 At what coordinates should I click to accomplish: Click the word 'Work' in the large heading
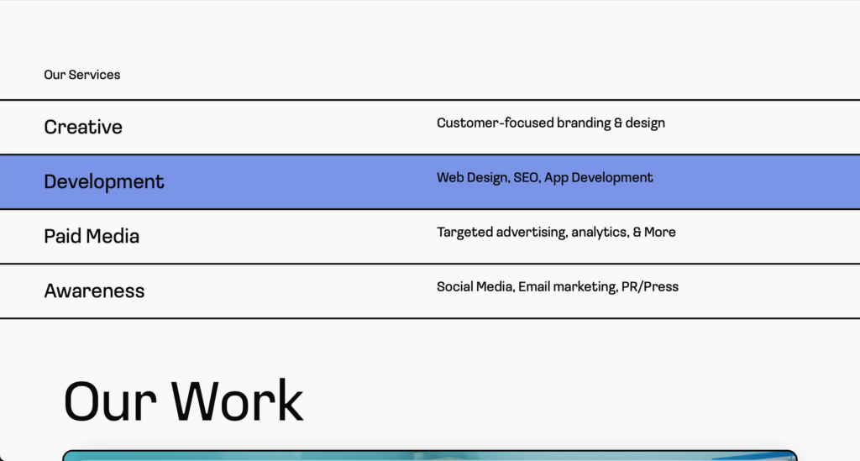point(237,401)
